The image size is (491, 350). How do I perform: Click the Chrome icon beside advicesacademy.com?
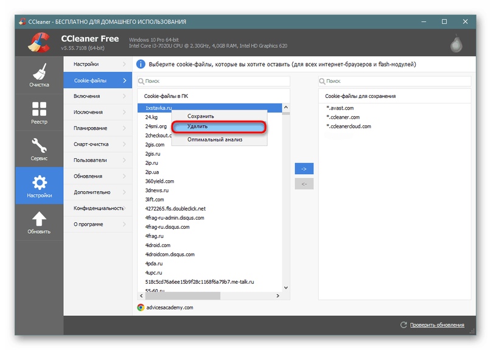point(141,307)
